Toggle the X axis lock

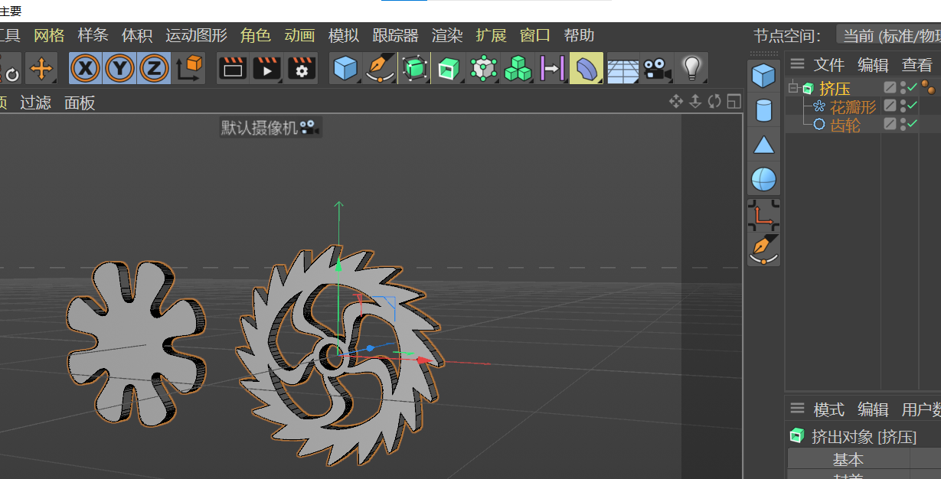pyautogui.click(x=86, y=69)
